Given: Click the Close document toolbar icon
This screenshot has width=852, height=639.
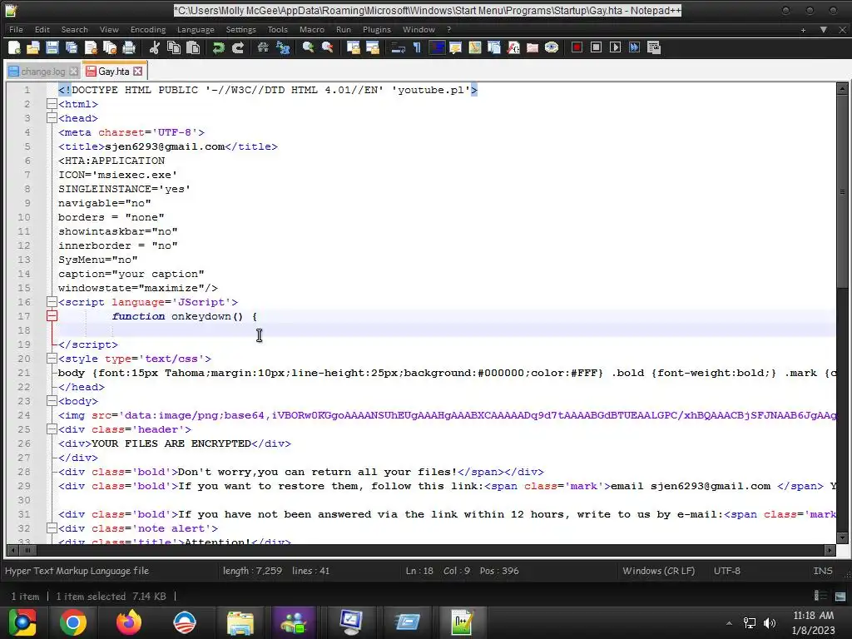Looking at the screenshot, I should click(x=91, y=47).
